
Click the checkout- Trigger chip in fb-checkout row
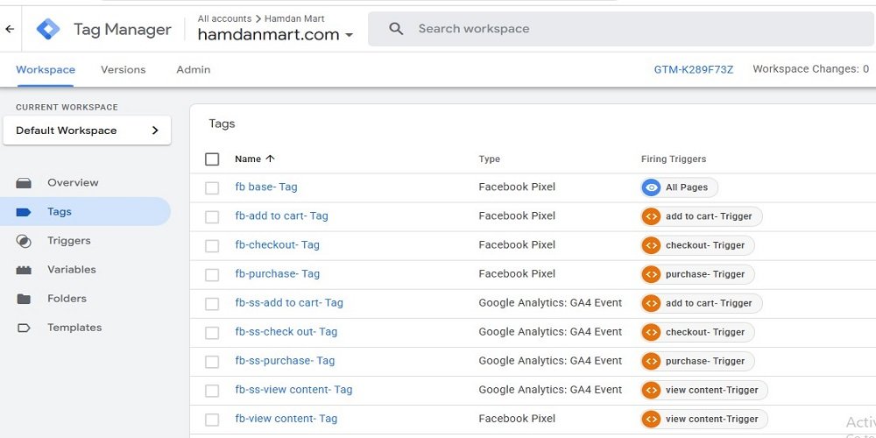coord(697,245)
